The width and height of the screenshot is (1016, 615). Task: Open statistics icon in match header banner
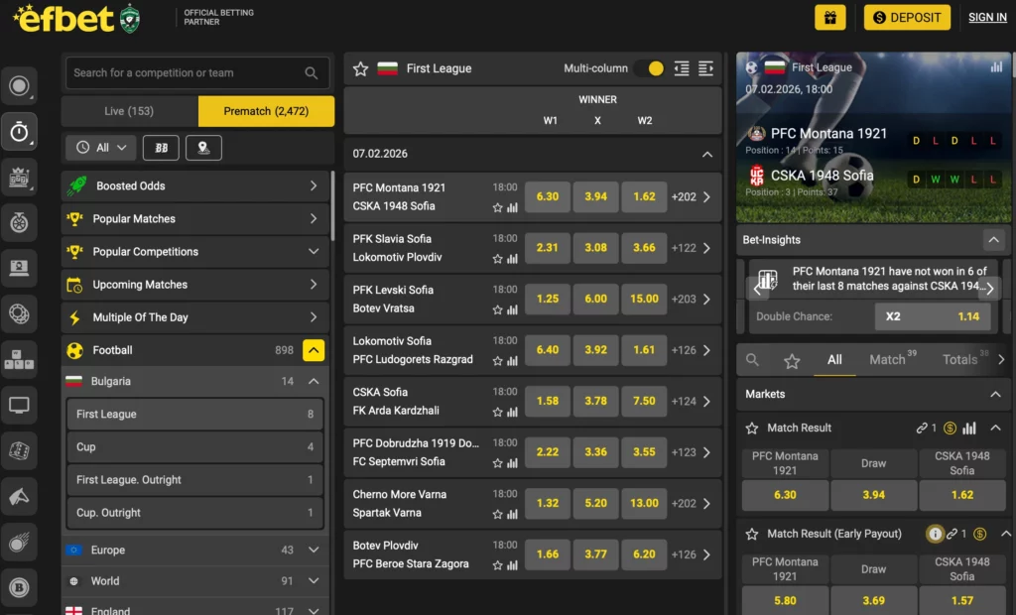996,66
